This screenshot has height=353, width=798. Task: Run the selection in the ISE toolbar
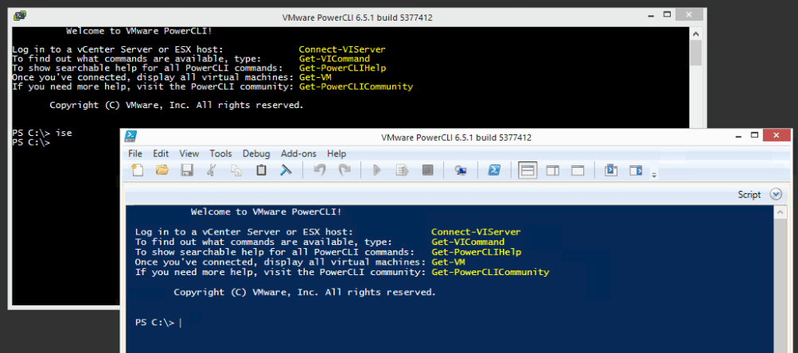[x=403, y=170]
